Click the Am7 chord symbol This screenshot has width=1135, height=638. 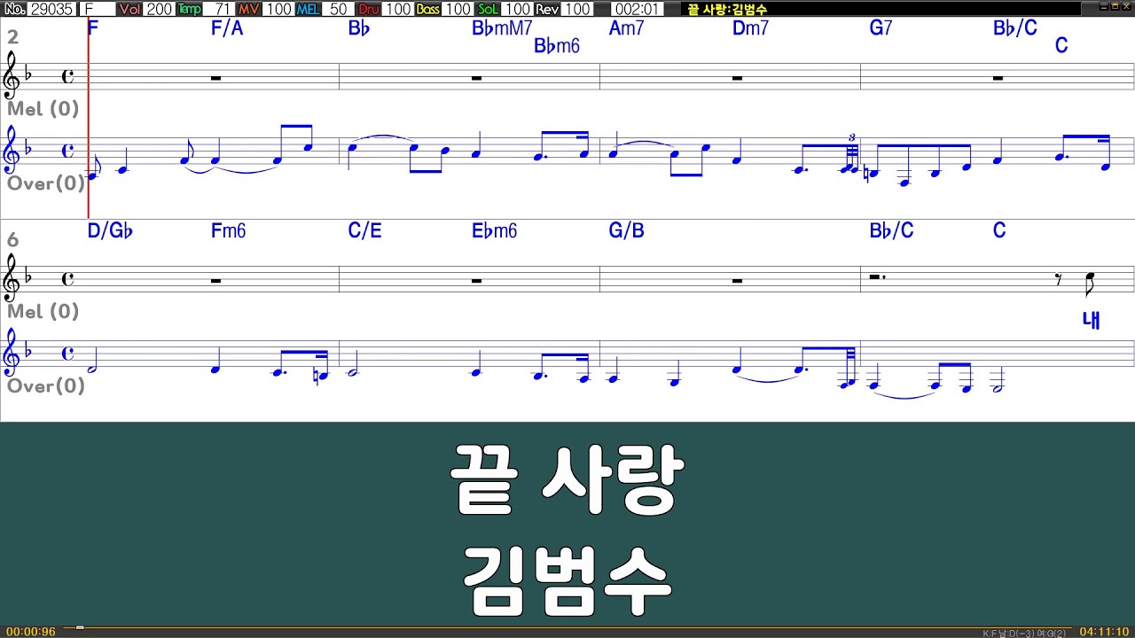[627, 28]
